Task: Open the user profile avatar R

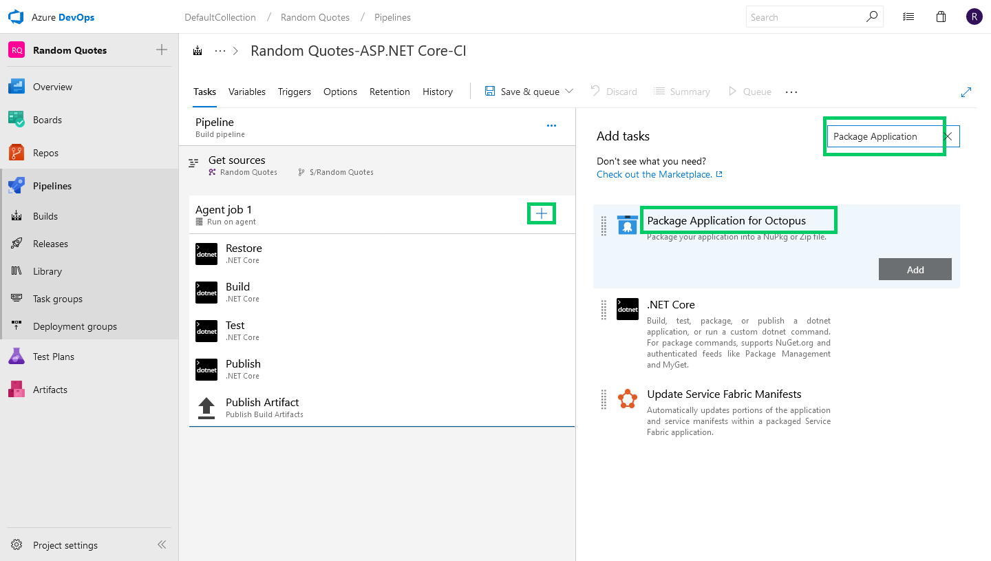Action: click(x=974, y=17)
